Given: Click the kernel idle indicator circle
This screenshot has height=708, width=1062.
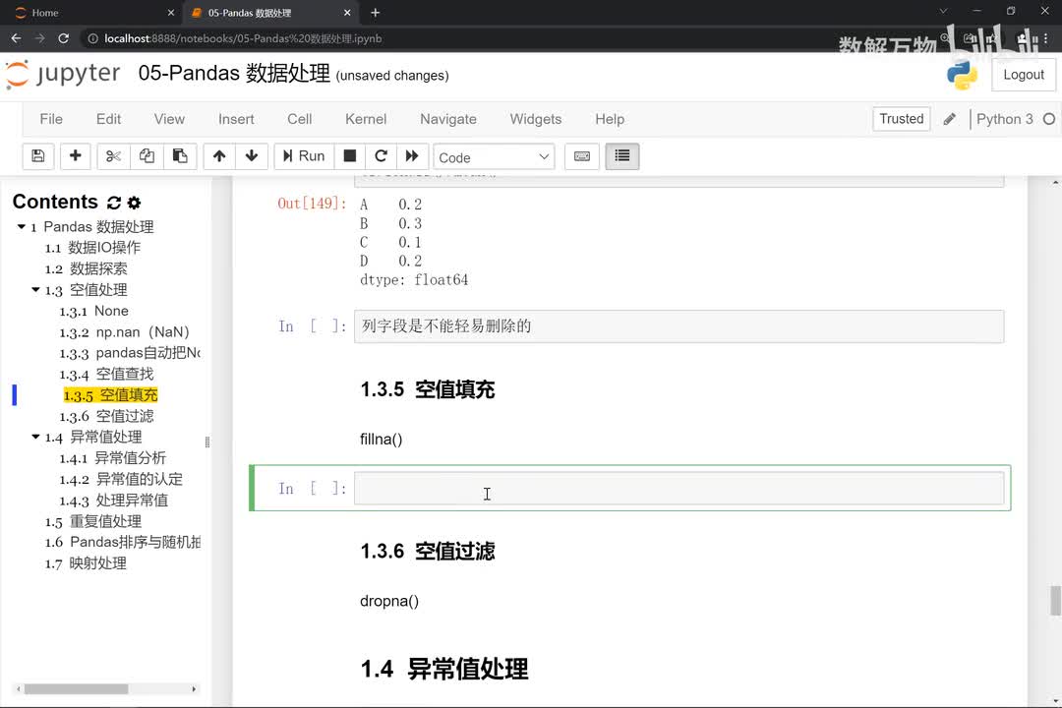Looking at the screenshot, I should point(1048,119).
